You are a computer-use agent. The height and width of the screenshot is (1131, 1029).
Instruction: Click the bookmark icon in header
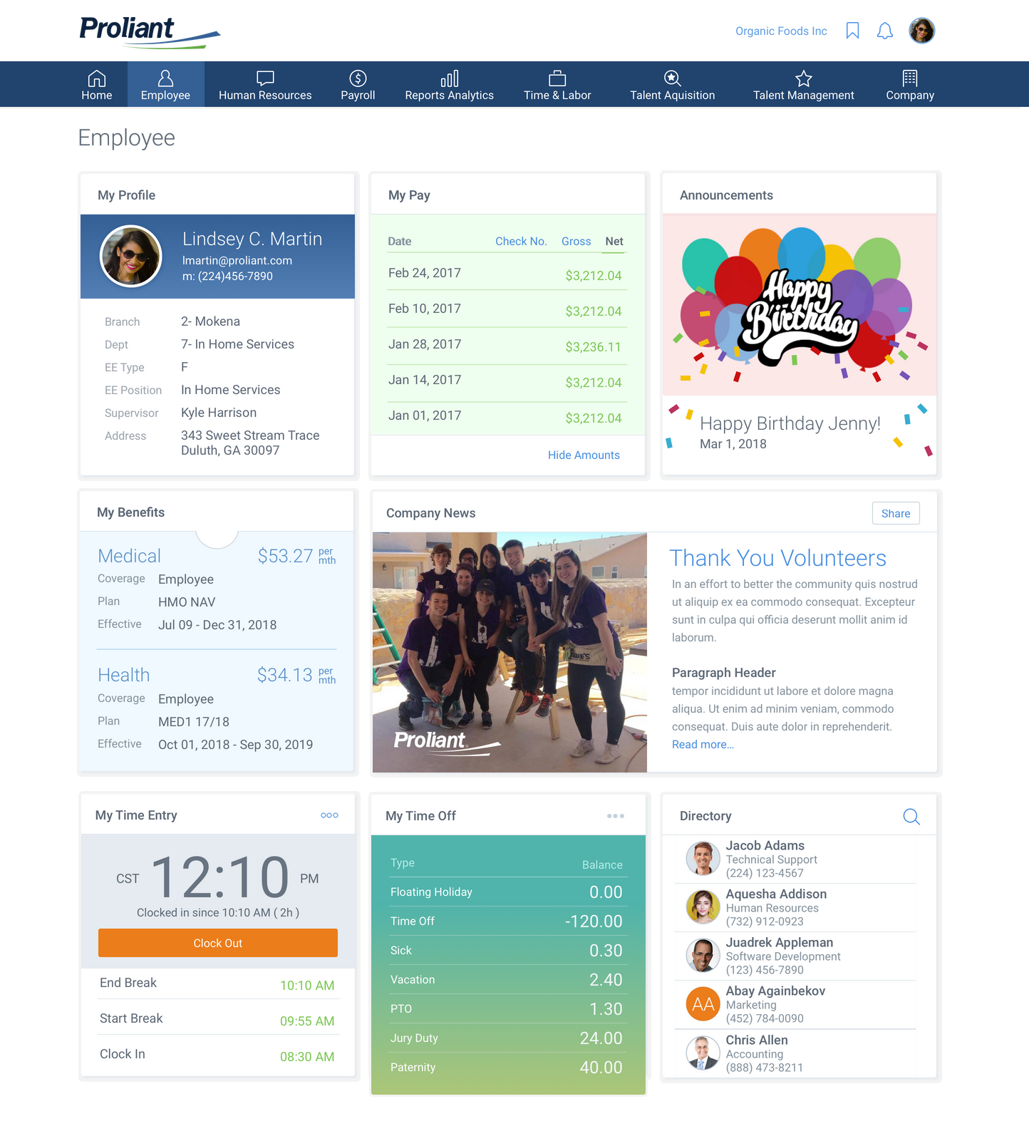pyautogui.click(x=852, y=31)
